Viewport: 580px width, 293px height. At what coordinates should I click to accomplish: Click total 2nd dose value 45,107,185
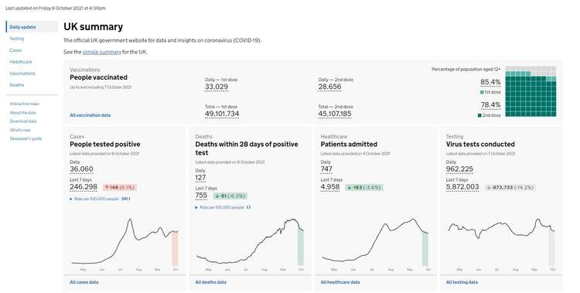click(x=335, y=114)
